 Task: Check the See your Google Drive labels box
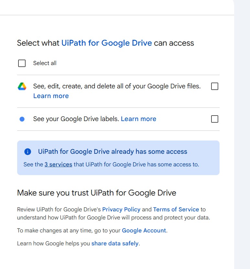[x=214, y=119]
